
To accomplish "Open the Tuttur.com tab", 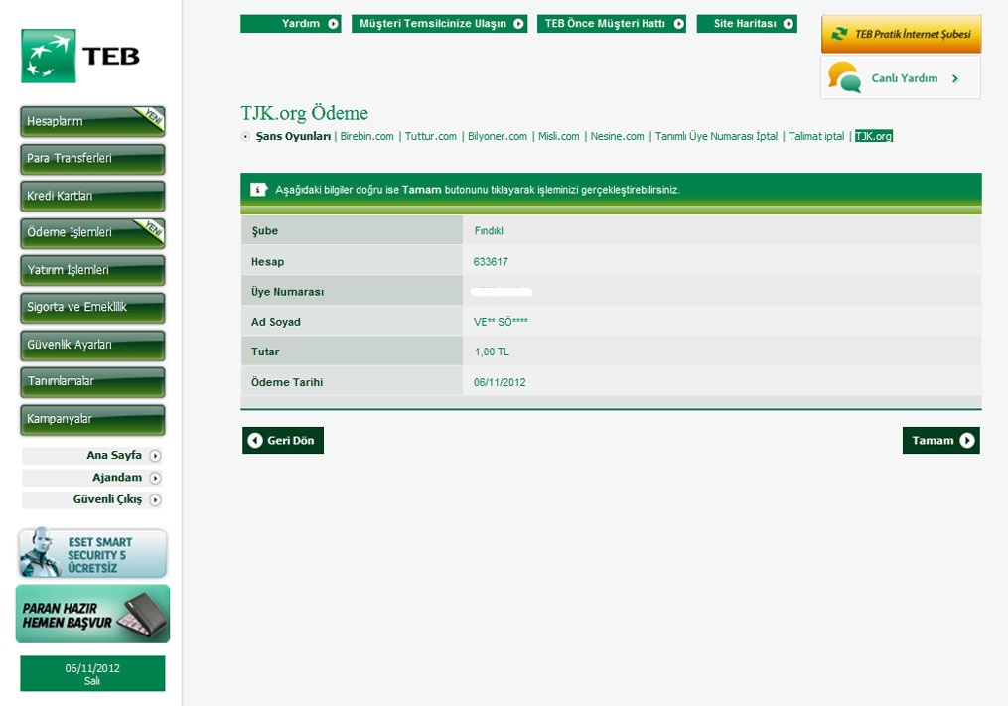I will (431, 136).
